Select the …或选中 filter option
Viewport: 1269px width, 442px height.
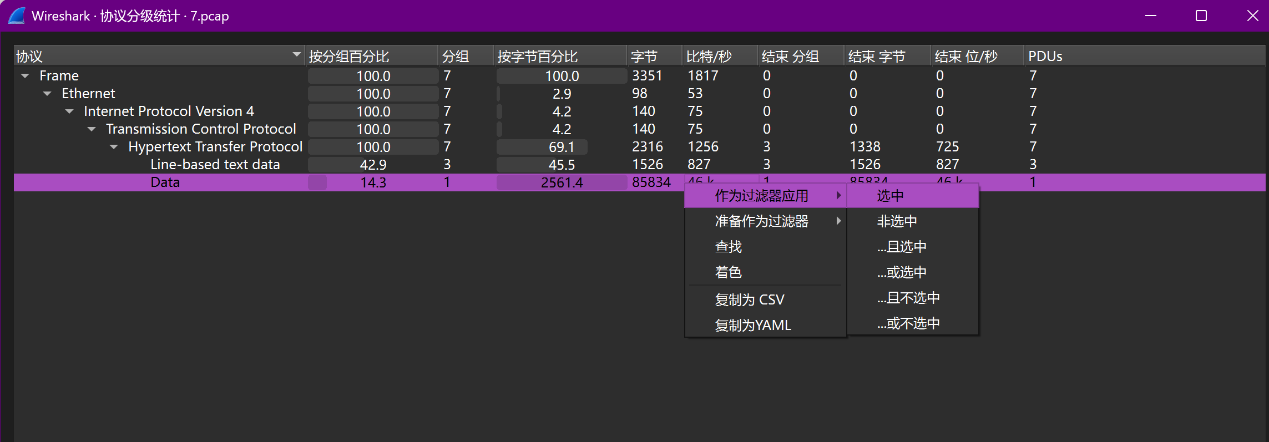[902, 272]
